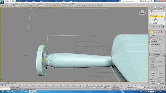Click the object color swatch beside Circle001

(164, 10)
